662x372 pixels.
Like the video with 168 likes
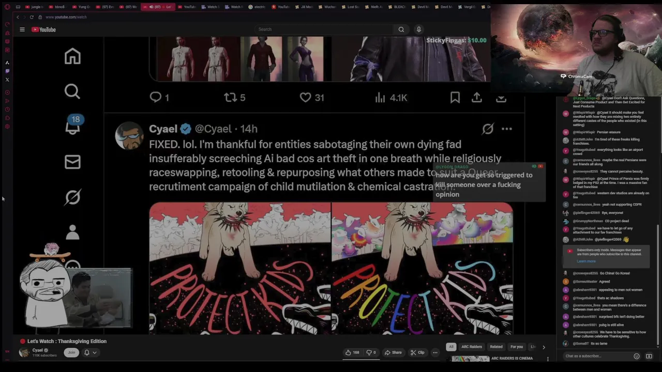pos(352,352)
